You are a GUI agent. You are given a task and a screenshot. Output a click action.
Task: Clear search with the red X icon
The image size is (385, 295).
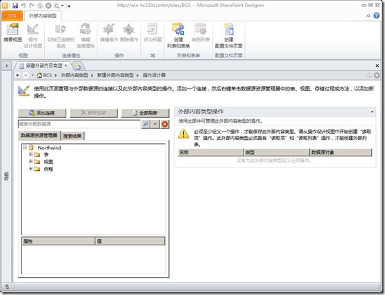[165, 124]
